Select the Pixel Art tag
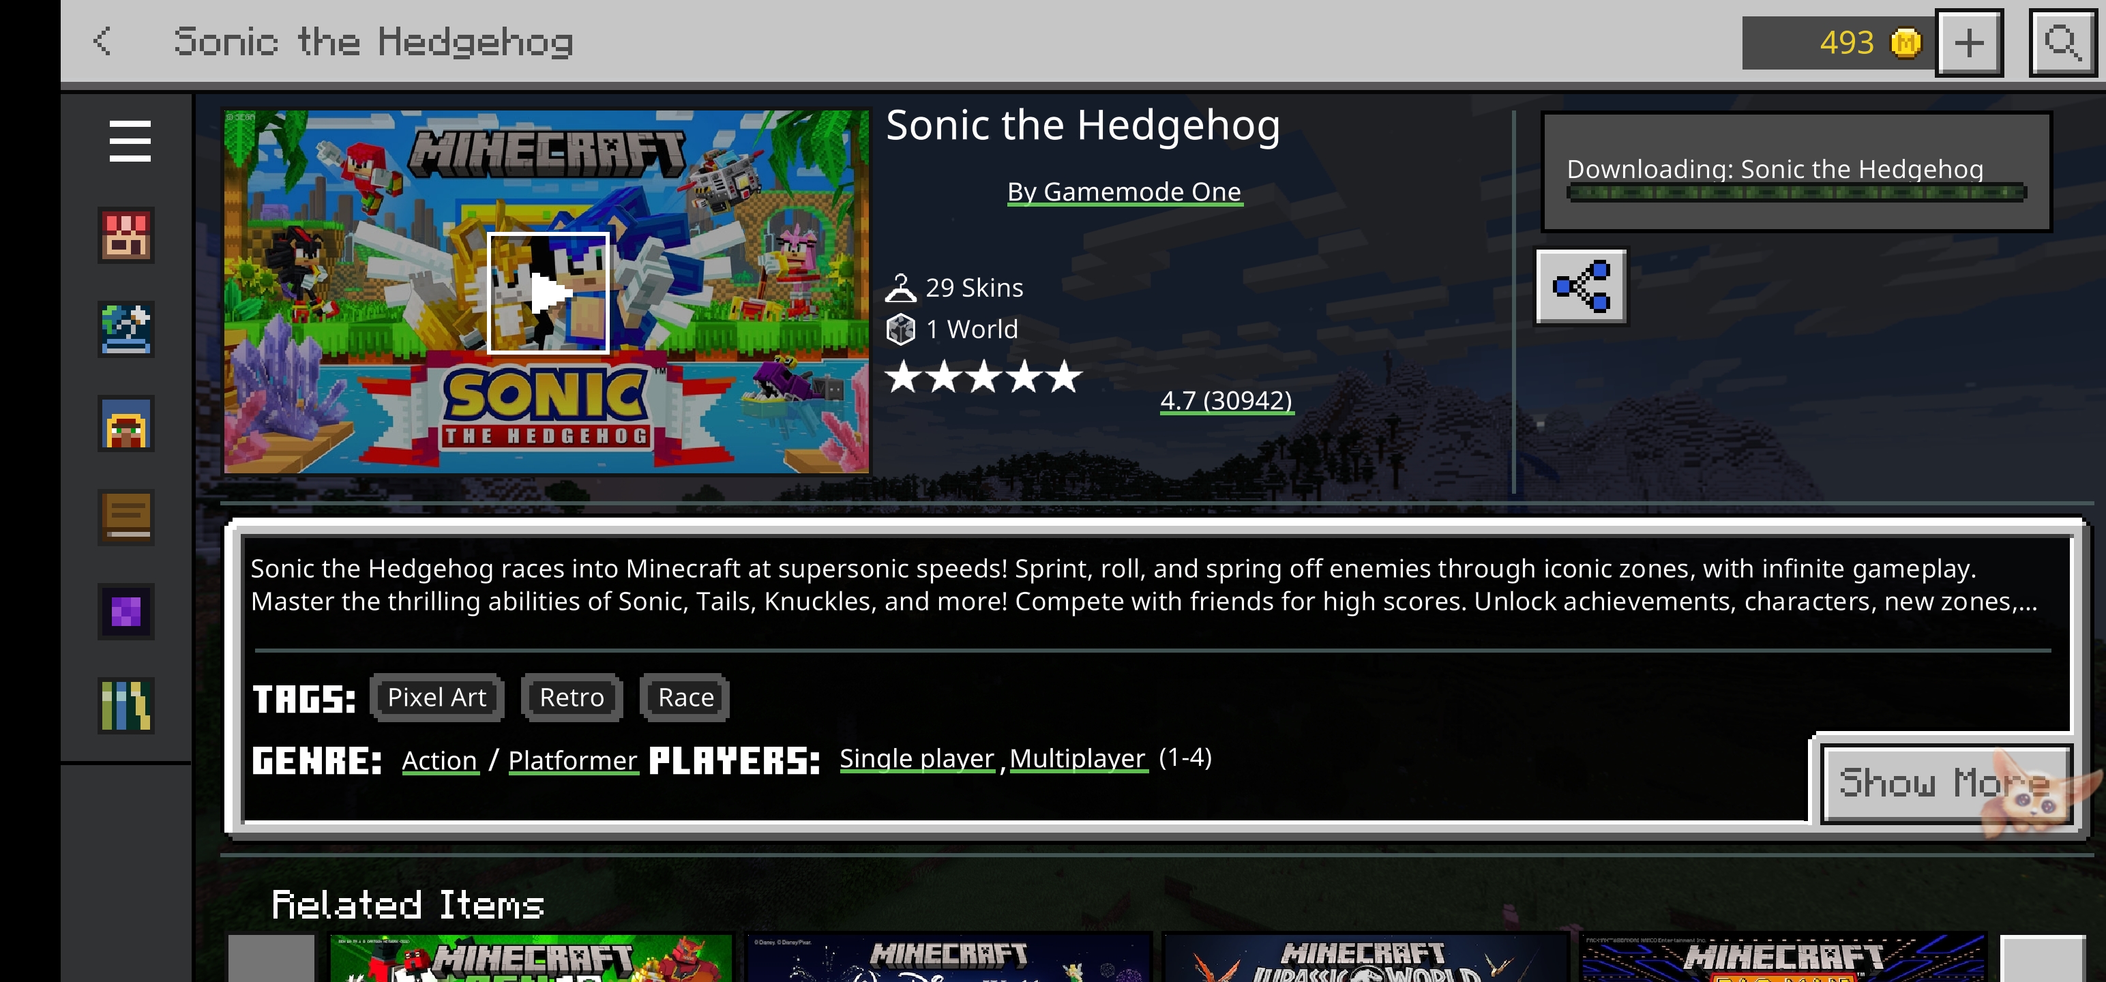 [436, 698]
